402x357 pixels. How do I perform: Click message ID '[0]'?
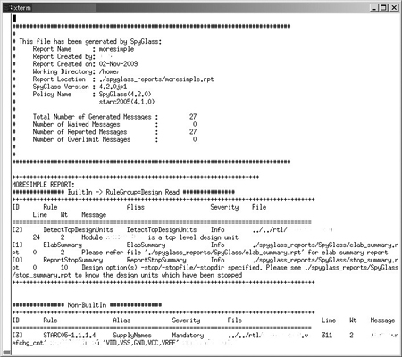[x=17, y=260]
